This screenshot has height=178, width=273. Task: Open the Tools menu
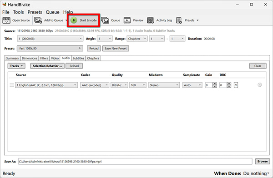click(19, 12)
